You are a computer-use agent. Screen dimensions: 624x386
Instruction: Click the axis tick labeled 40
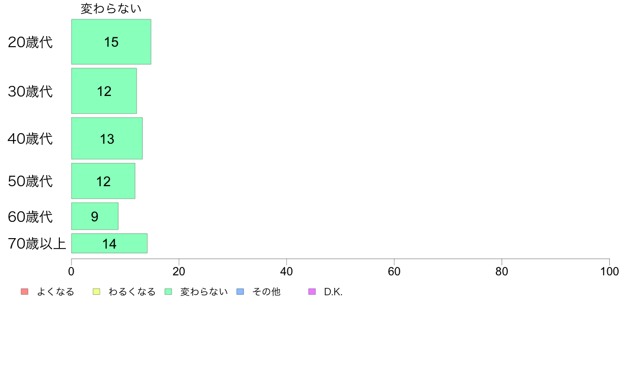(287, 272)
